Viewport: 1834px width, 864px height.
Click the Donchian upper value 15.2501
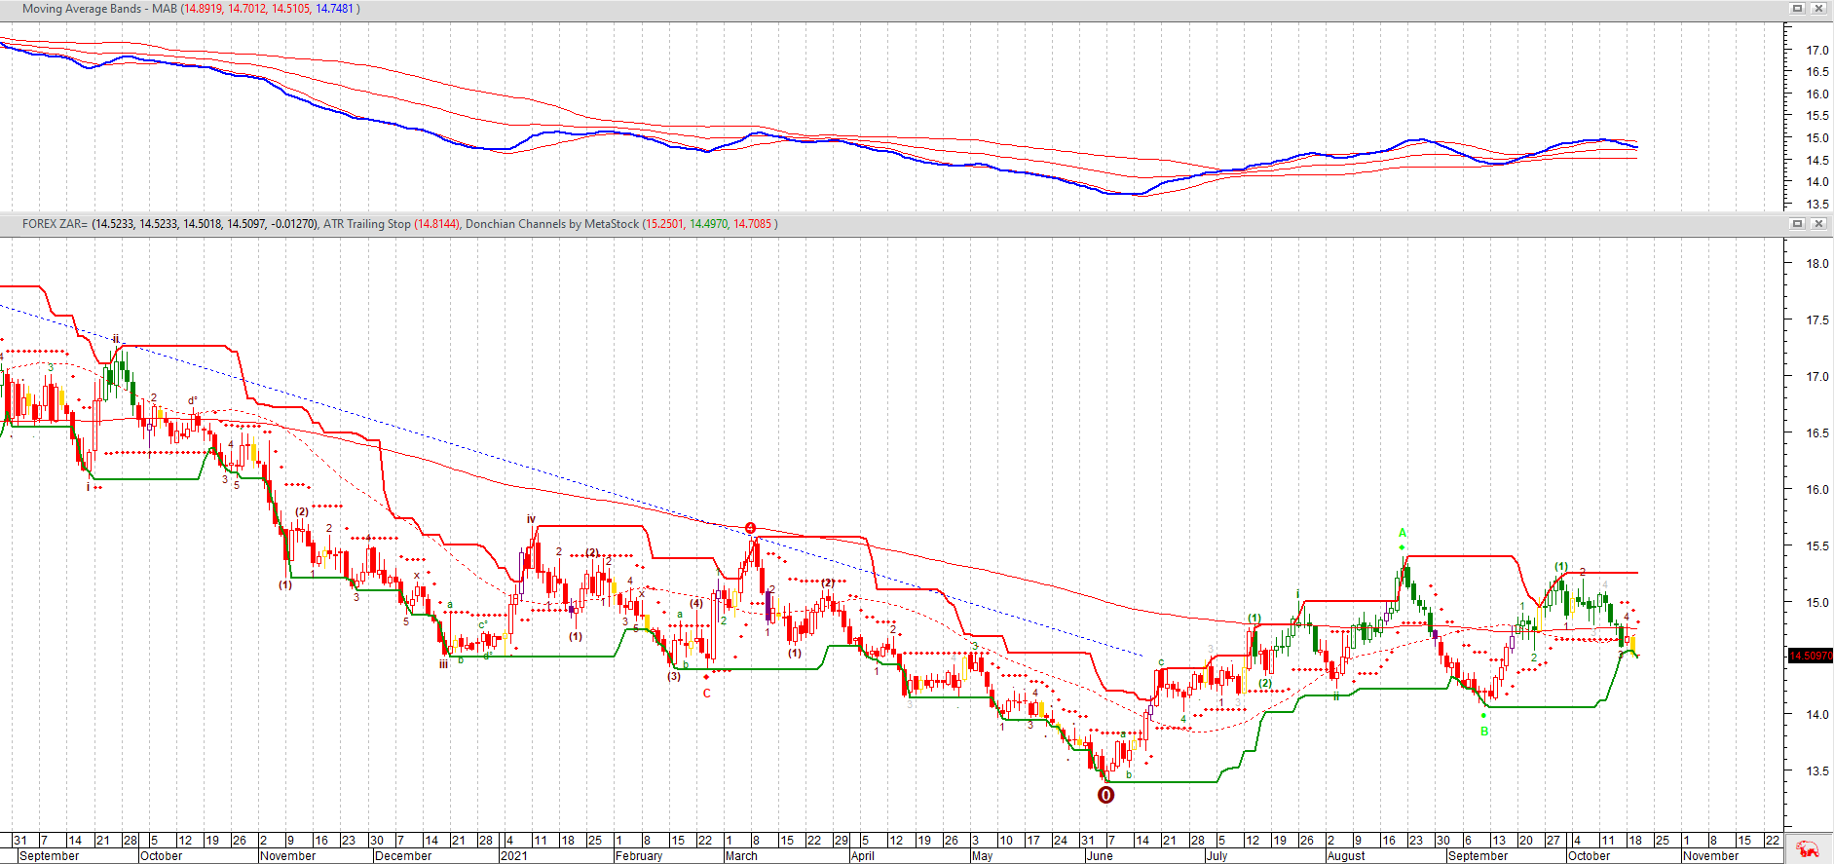point(665,224)
